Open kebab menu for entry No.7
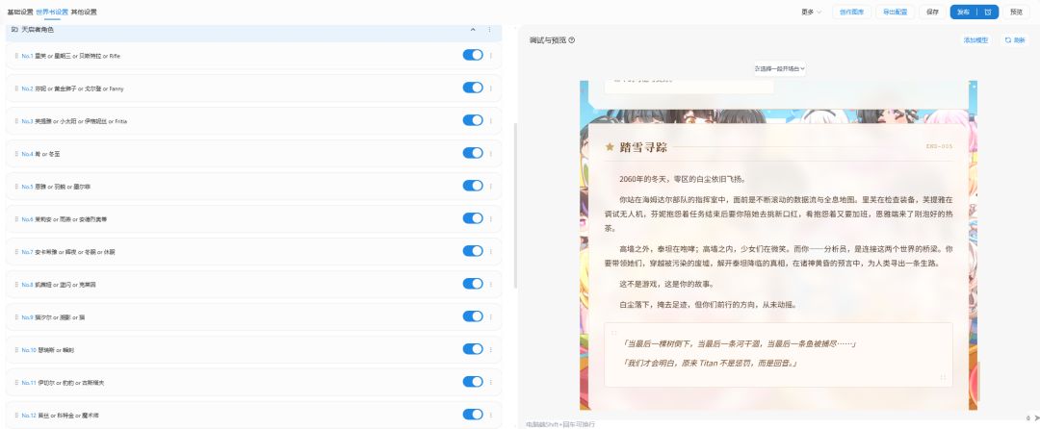Screen dimensions: 1040x429 pyautogui.click(x=491, y=252)
